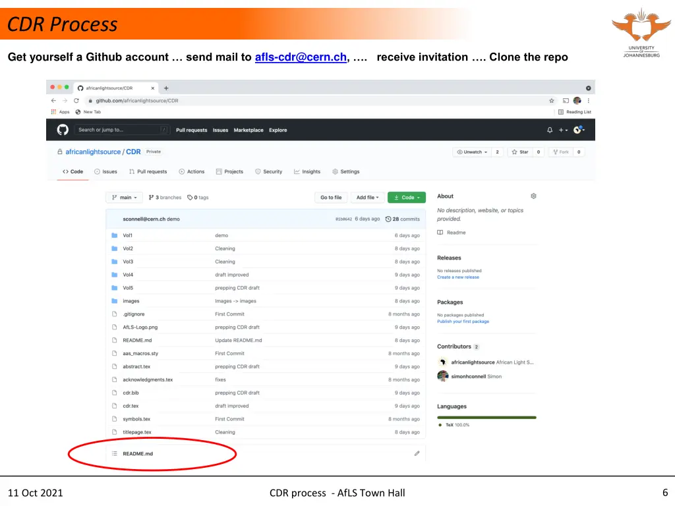This screenshot has height=506, width=675.
Task: View the 0 tags link
Action: click(x=198, y=198)
